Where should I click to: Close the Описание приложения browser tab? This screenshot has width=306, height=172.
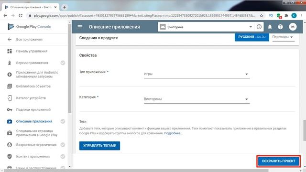coord(55,7)
